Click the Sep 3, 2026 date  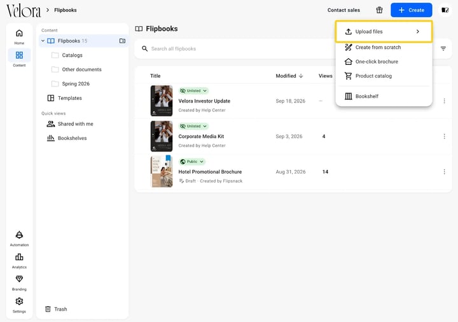tap(289, 136)
